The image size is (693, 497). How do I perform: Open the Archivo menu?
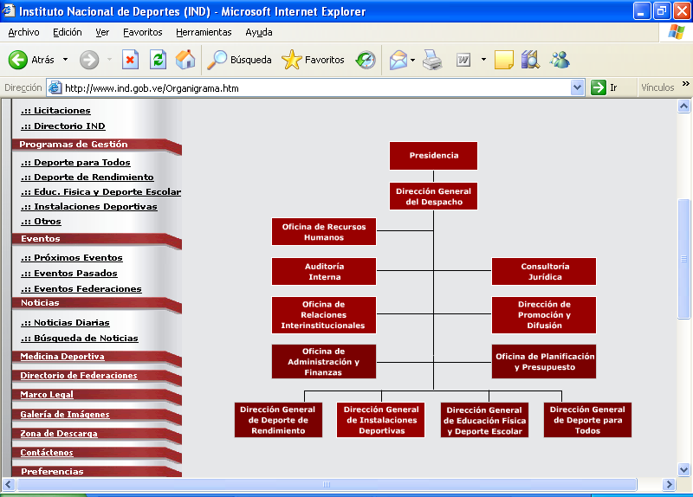23,32
